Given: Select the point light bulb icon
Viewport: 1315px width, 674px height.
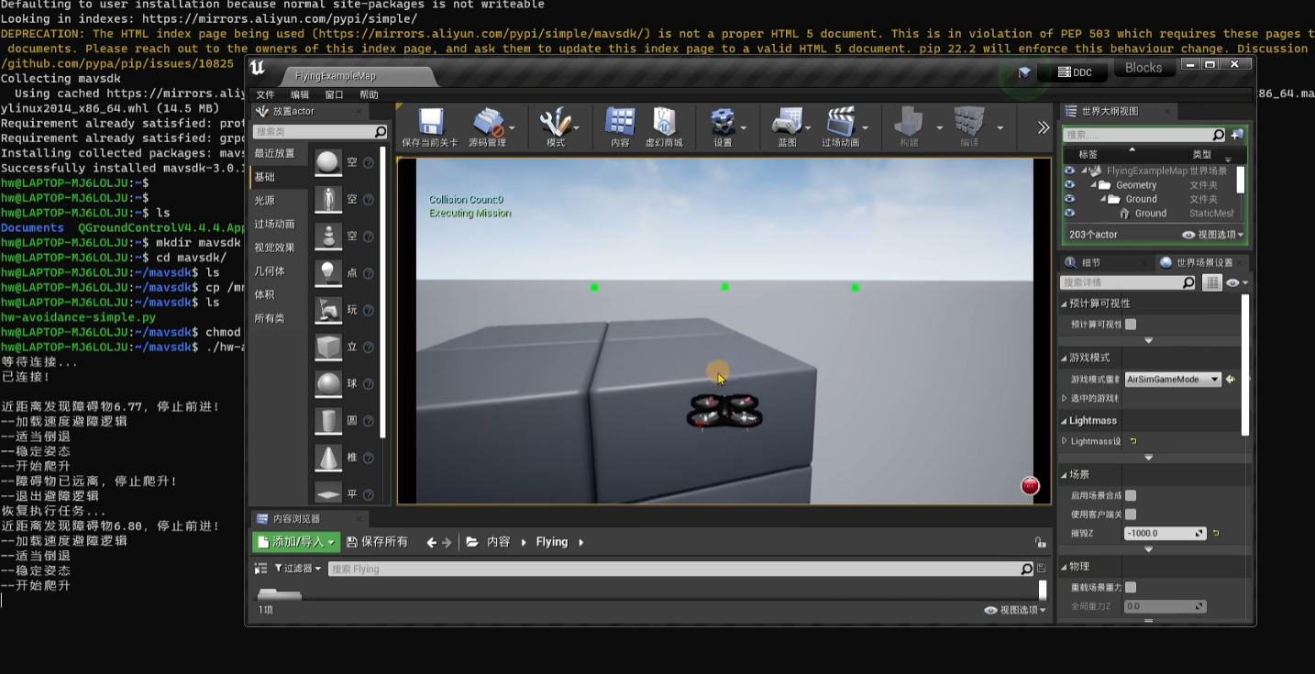Looking at the screenshot, I should (x=327, y=273).
